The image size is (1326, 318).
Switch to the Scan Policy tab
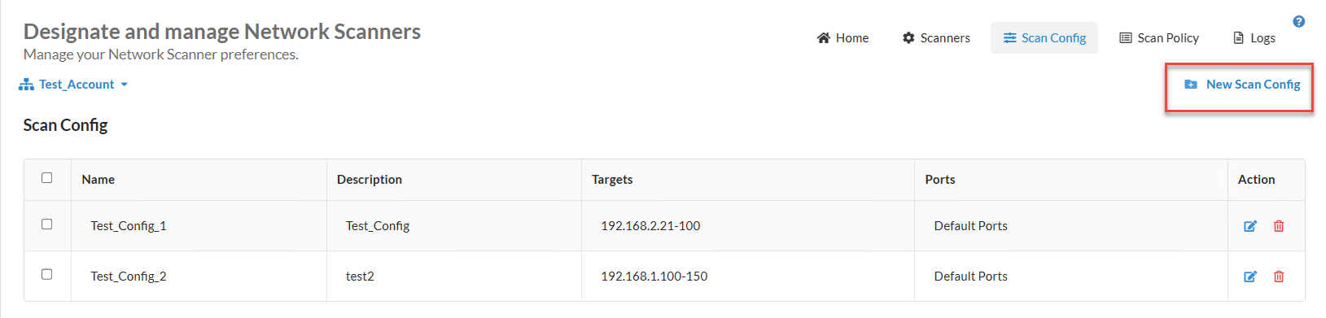tap(1159, 38)
